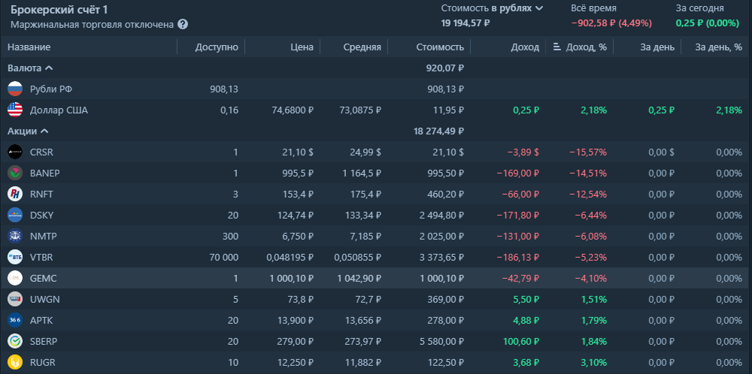Sort by Название column header

pos(29,47)
